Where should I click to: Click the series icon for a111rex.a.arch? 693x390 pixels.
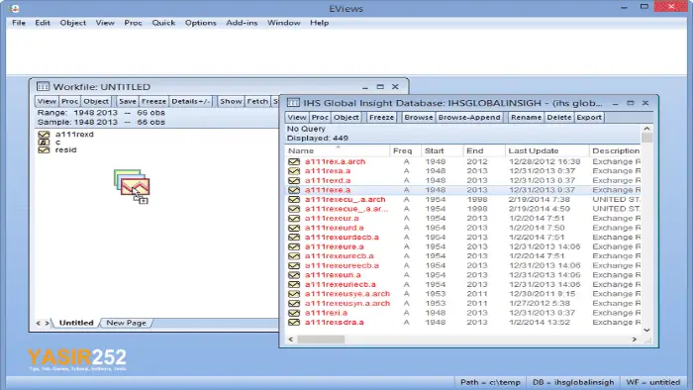pos(294,161)
